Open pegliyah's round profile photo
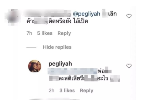162x111 pixels. coord(35,66)
